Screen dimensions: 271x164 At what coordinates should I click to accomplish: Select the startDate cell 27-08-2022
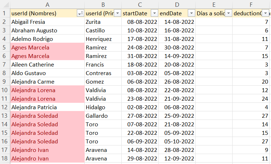point(140,116)
